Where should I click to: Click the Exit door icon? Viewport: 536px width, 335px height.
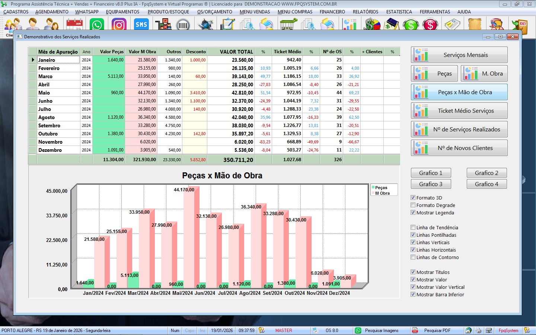pyautogui.click(x=519, y=26)
